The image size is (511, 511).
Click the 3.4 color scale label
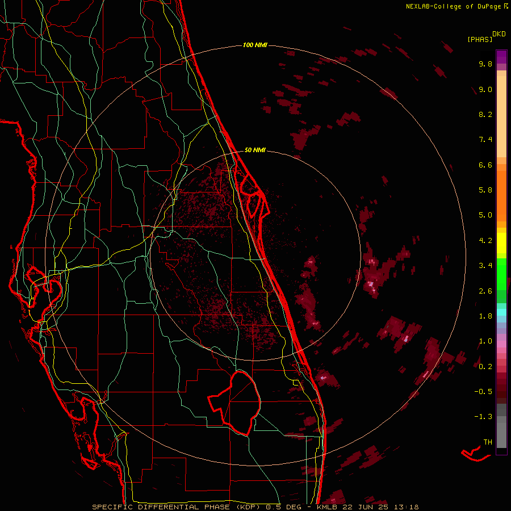485,266
